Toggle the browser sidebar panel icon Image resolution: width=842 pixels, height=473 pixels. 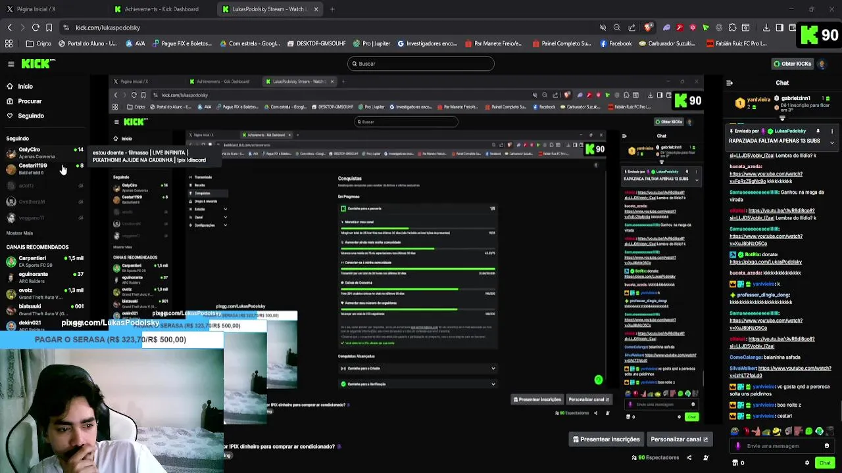click(x=780, y=28)
